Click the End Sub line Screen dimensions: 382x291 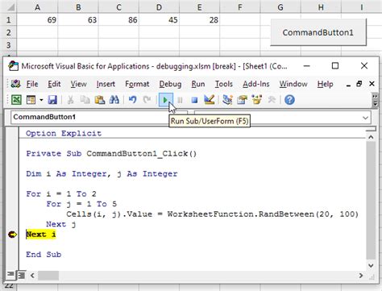pyautogui.click(x=44, y=255)
